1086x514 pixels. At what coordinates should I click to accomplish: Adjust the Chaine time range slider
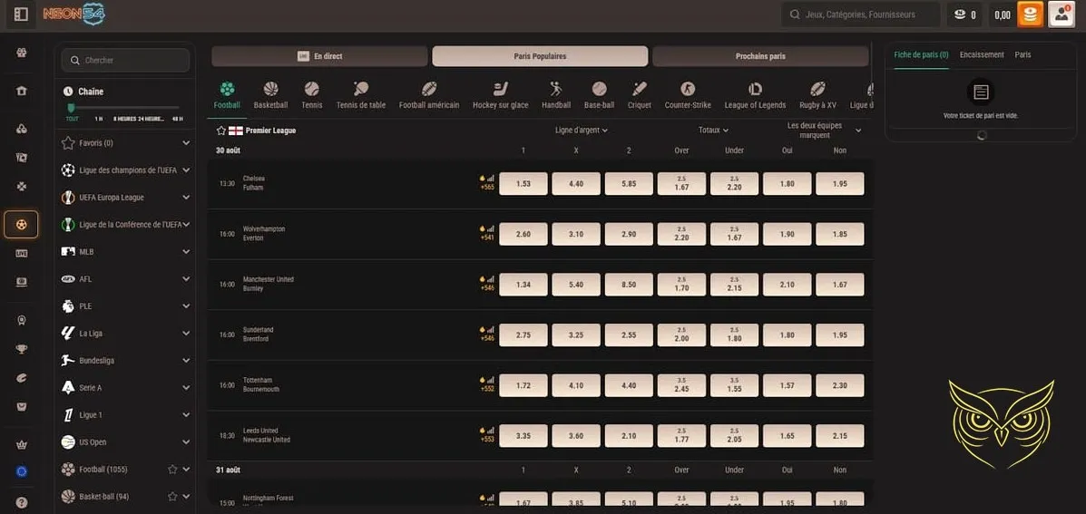[x=72, y=108]
